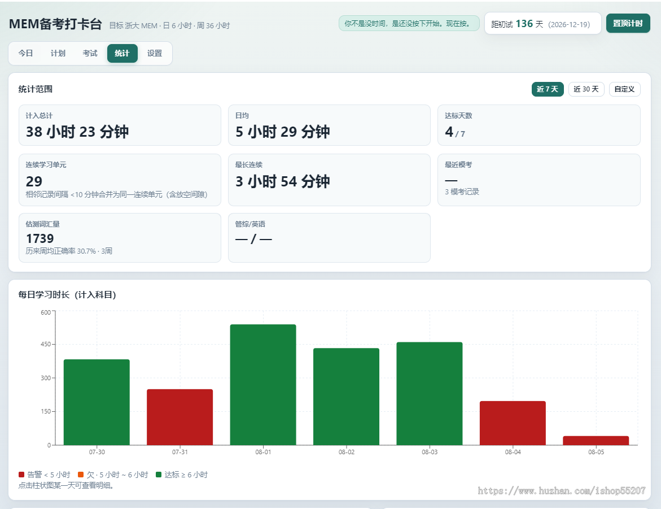
Task: Click the green 达标 legend swatch
Action: pyautogui.click(x=159, y=475)
